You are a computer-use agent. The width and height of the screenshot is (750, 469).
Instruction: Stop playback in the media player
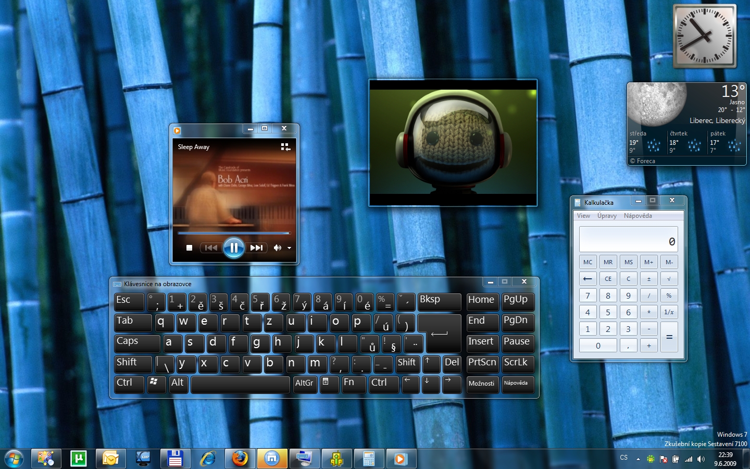[190, 248]
